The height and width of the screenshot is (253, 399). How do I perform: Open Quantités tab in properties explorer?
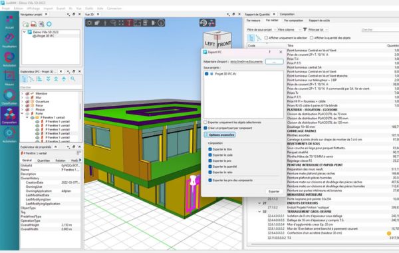click(x=43, y=160)
